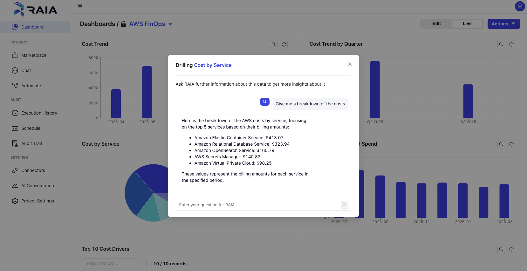Open Marketplace in the sidebar

(34, 55)
